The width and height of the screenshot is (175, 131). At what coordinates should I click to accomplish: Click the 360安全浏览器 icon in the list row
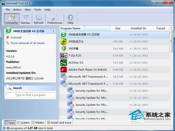tap(64, 35)
